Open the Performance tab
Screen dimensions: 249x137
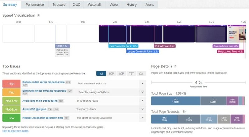tap(35, 5)
